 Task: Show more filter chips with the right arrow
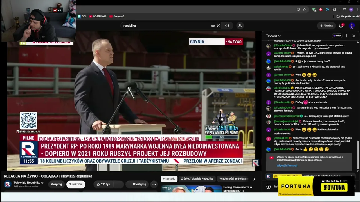(254, 179)
